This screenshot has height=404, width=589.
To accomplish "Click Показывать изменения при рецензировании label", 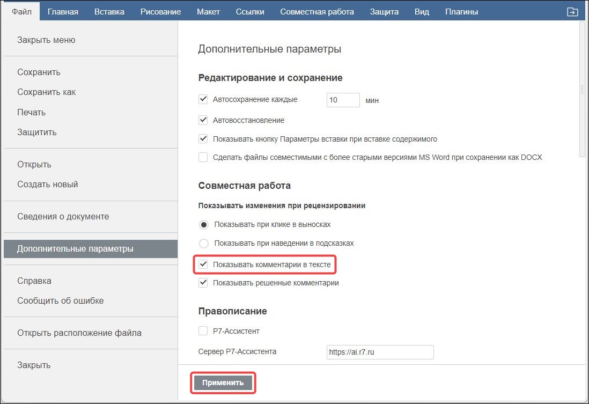I will pyautogui.click(x=282, y=205).
